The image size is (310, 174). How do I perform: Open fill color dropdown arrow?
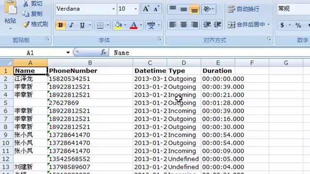125,25
